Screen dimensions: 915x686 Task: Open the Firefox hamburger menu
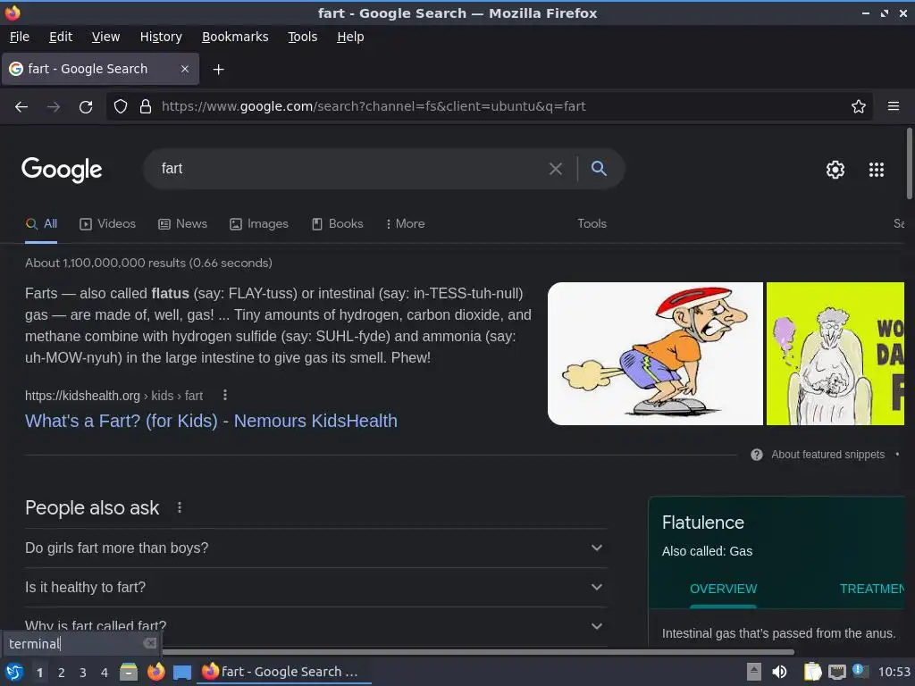[x=894, y=106]
